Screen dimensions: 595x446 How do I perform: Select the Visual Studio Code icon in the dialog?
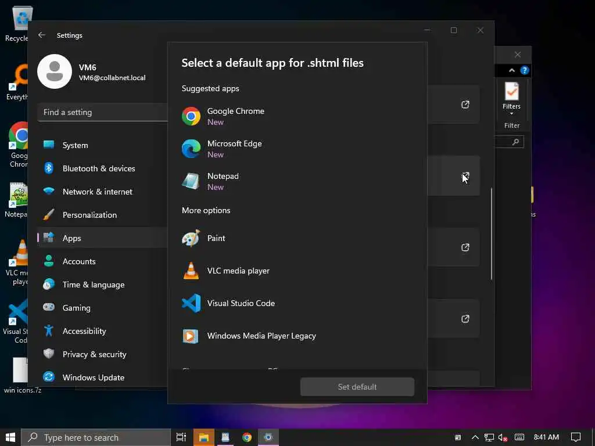pos(191,303)
